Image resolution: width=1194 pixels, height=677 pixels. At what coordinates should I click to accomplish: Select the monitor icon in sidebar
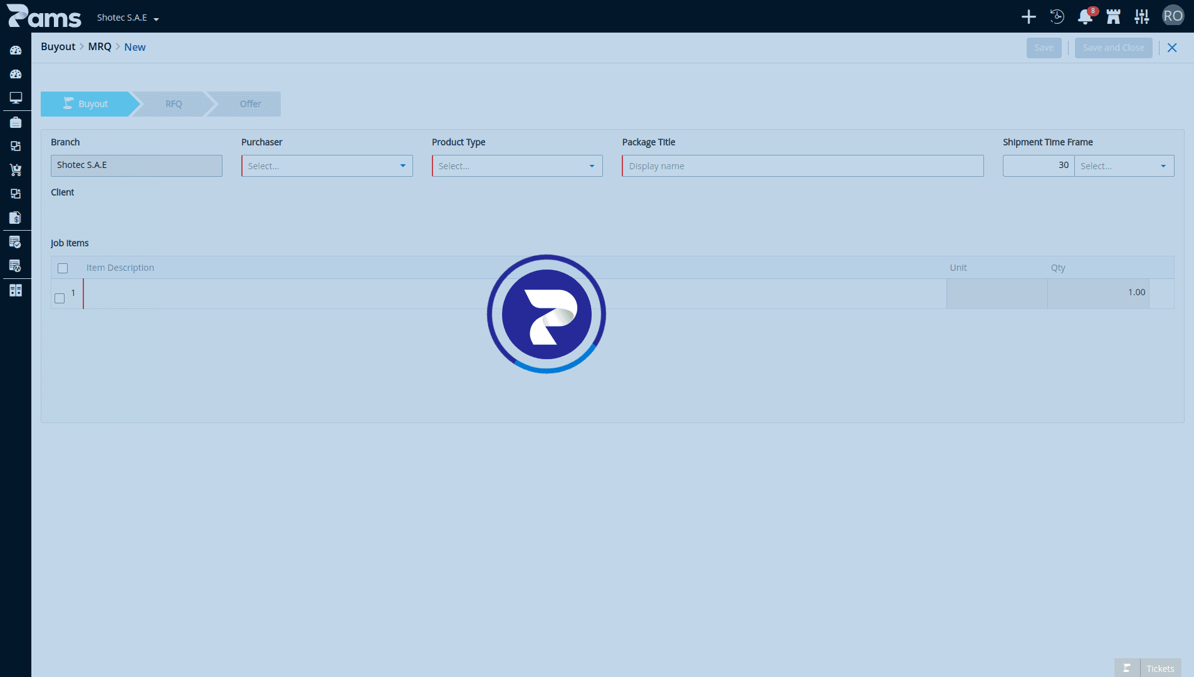pos(16,98)
